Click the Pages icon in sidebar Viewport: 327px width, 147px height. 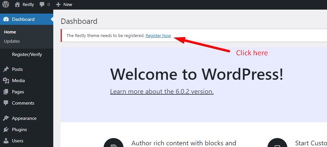tap(6, 92)
